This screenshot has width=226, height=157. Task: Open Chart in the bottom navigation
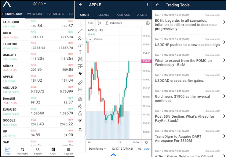pos(53,151)
